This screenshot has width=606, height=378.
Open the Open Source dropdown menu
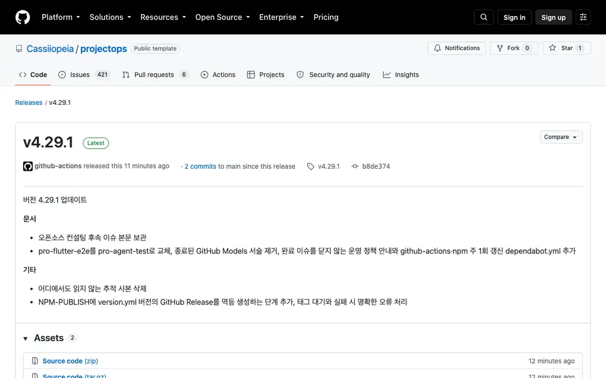click(223, 17)
